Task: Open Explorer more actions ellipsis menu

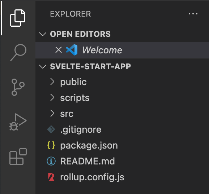Action: [193, 14]
